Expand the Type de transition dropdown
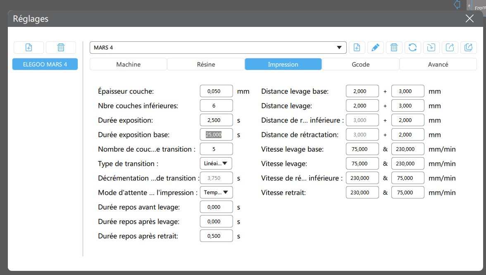The width and height of the screenshot is (486, 275). [216, 163]
